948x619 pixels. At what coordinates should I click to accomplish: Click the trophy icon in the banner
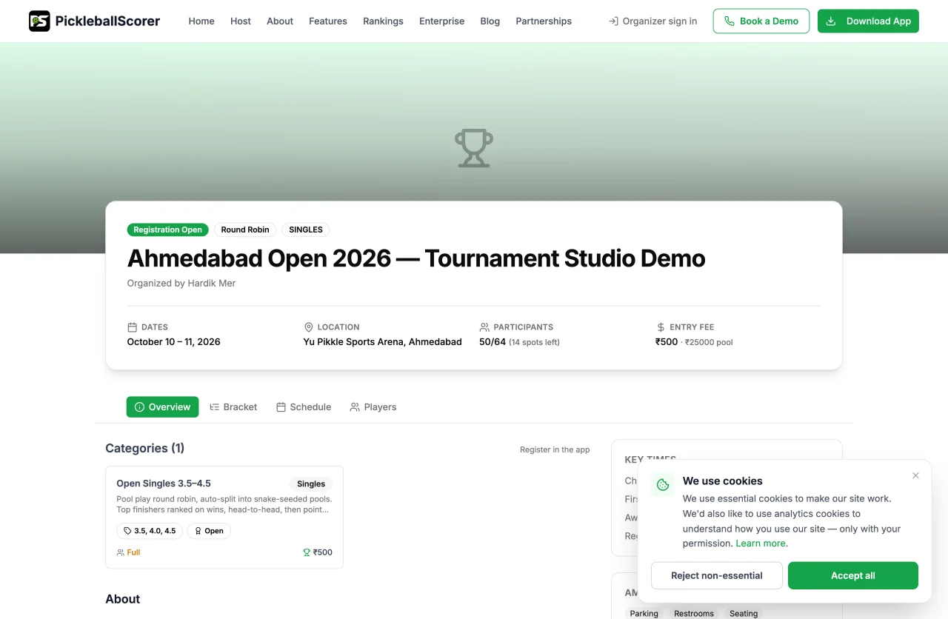(474, 148)
